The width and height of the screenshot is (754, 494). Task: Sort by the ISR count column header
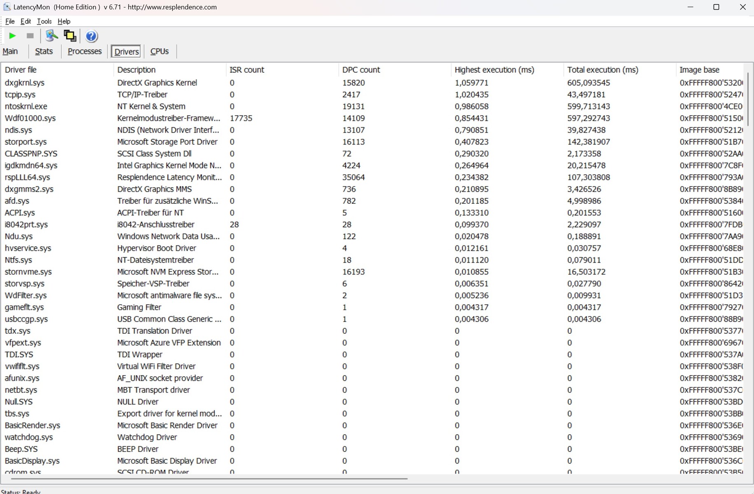(247, 70)
